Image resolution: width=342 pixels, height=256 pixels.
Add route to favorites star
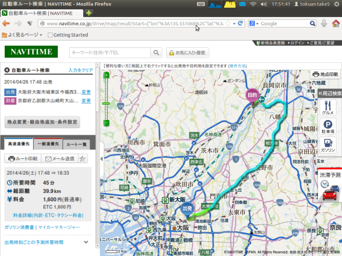(82, 158)
